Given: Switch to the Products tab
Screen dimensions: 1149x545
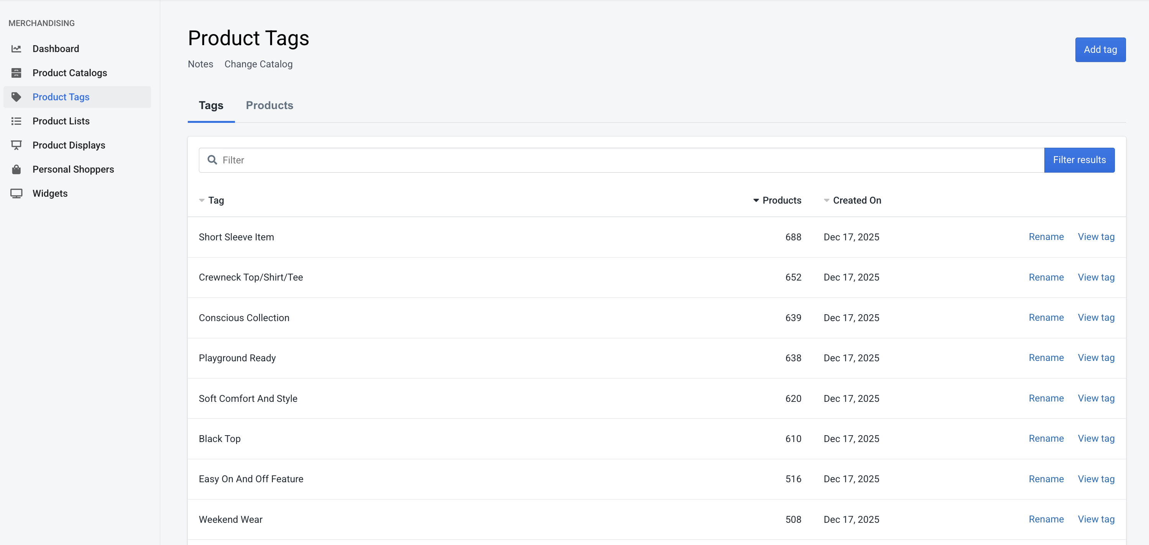Looking at the screenshot, I should [269, 106].
